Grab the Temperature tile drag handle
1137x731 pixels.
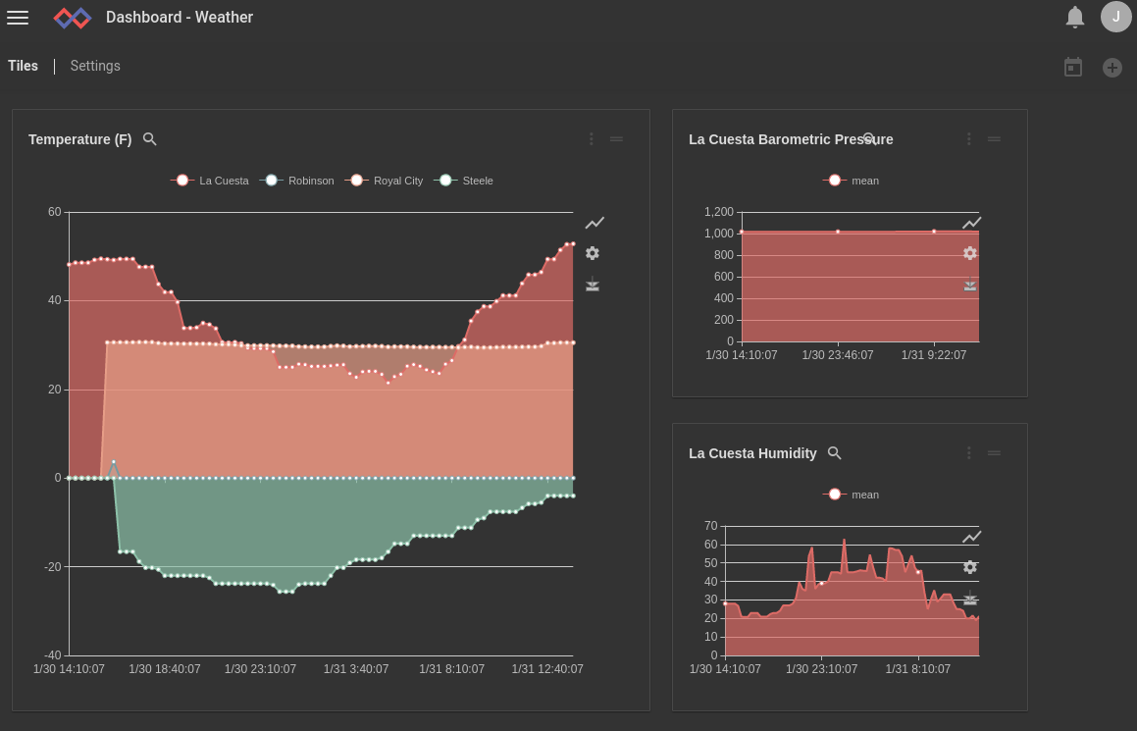coord(616,138)
